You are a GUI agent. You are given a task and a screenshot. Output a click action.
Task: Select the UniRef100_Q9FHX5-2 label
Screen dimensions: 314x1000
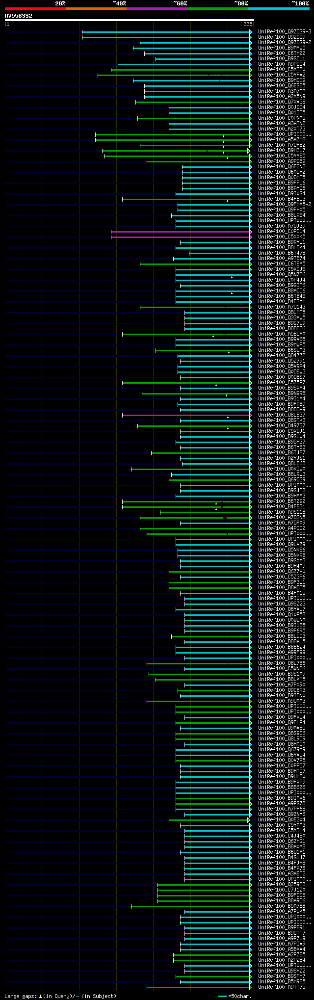[x=285, y=204]
